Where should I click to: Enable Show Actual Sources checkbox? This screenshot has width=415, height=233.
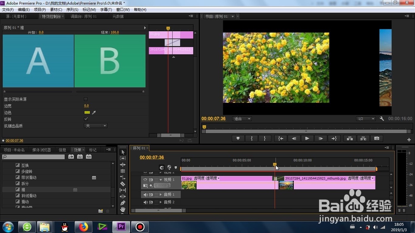pyautogui.click(x=85, y=99)
